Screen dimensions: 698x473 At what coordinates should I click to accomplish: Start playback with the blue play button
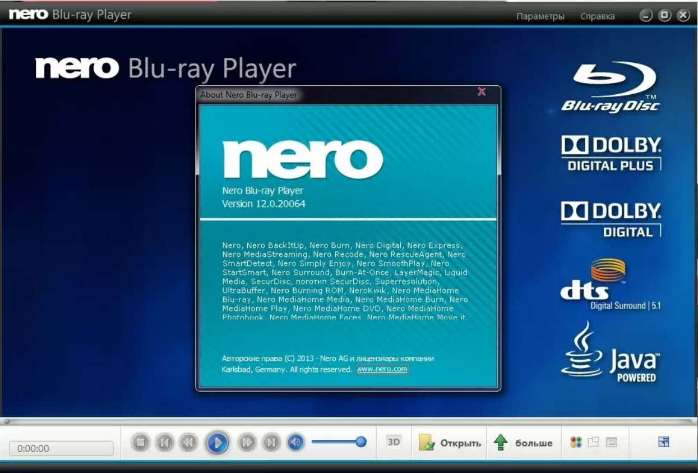pyautogui.click(x=218, y=443)
